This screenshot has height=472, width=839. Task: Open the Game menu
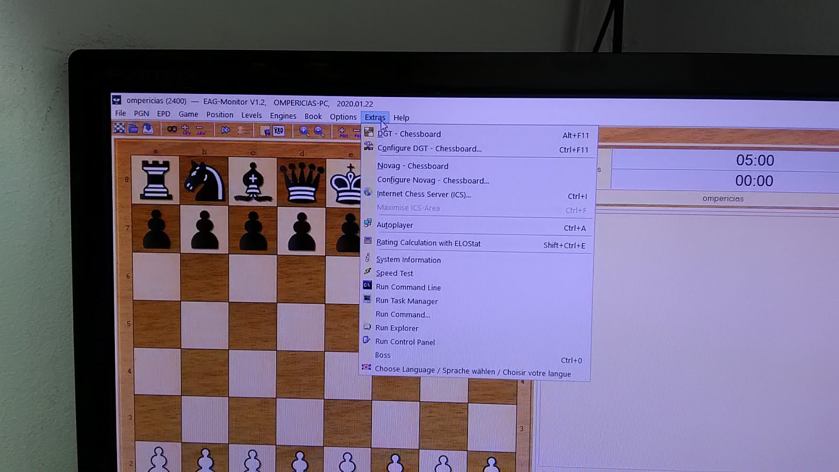coord(188,114)
